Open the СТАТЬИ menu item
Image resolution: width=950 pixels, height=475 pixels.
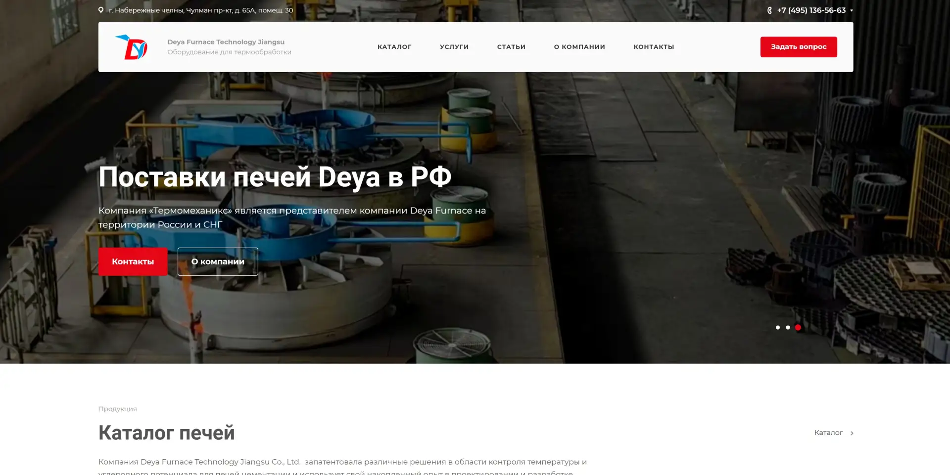(511, 47)
